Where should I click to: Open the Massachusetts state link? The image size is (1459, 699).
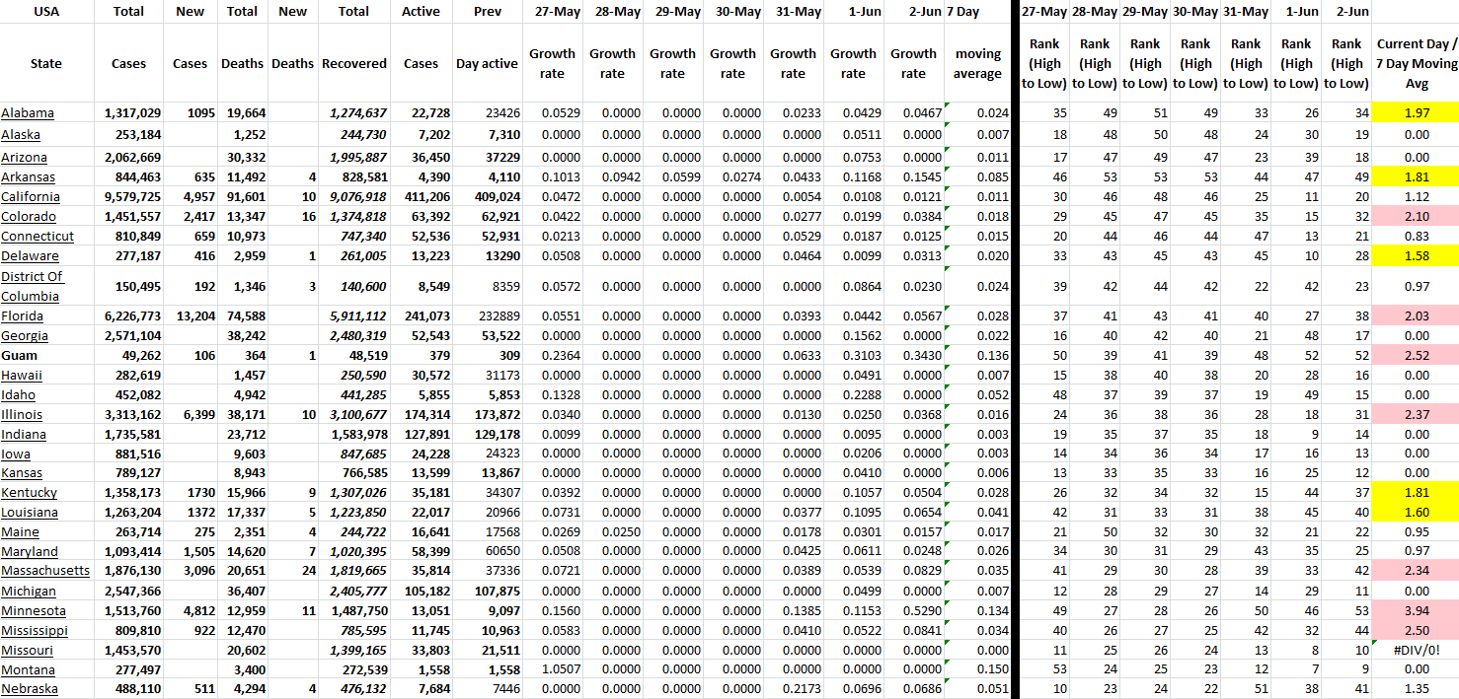(45, 571)
